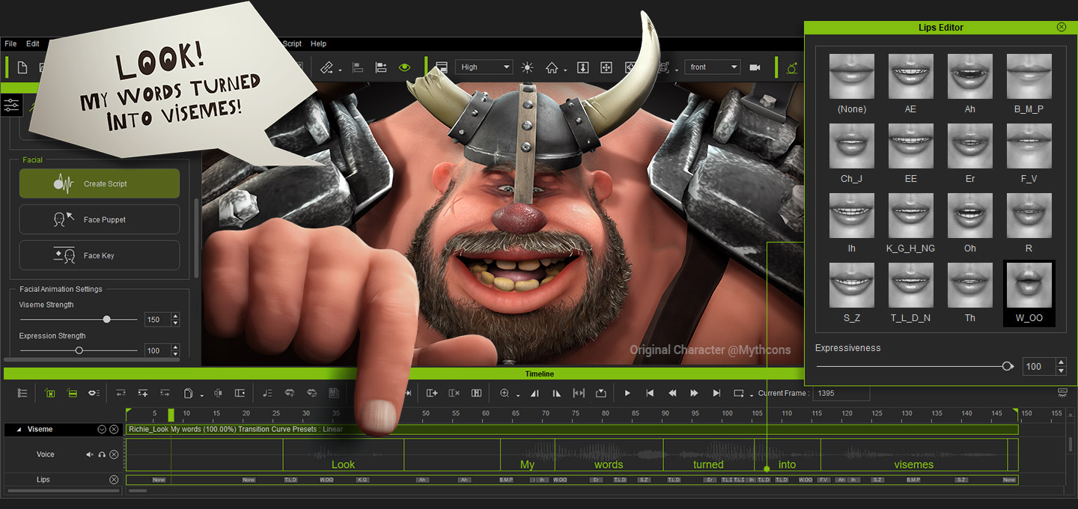
Task: Toggle the headphone solo icon on Voice track
Action: coord(101,454)
